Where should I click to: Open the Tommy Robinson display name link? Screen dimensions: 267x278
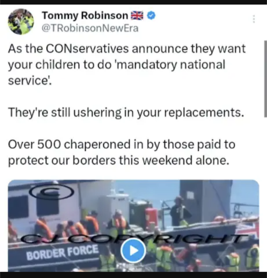85,16
